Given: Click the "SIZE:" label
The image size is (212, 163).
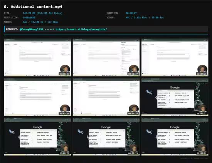Looking at the screenshot, I should point(7,13).
